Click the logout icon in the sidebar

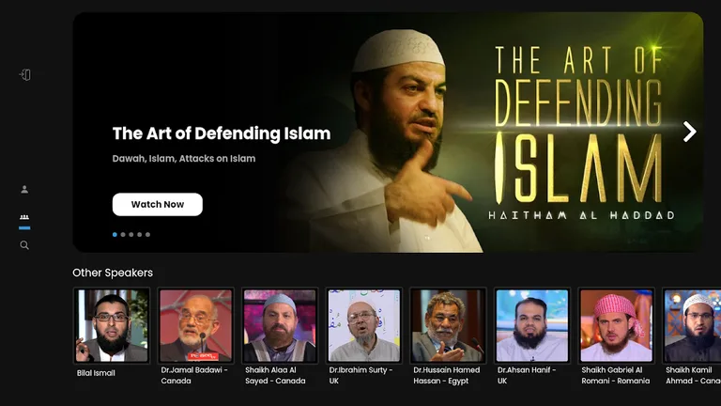pos(25,75)
